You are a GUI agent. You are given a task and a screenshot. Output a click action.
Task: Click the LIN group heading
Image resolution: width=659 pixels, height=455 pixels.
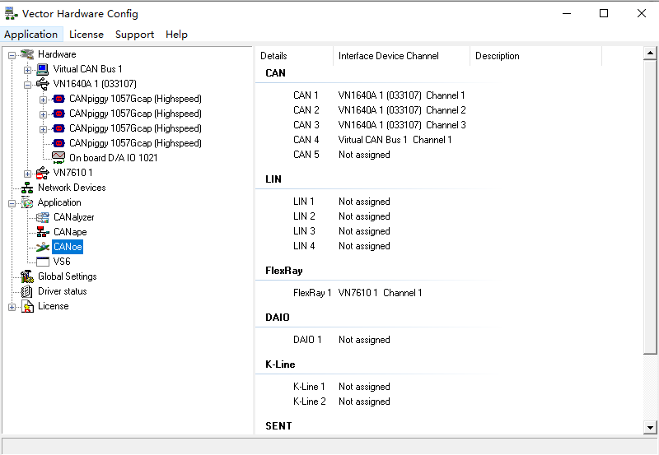(x=273, y=179)
